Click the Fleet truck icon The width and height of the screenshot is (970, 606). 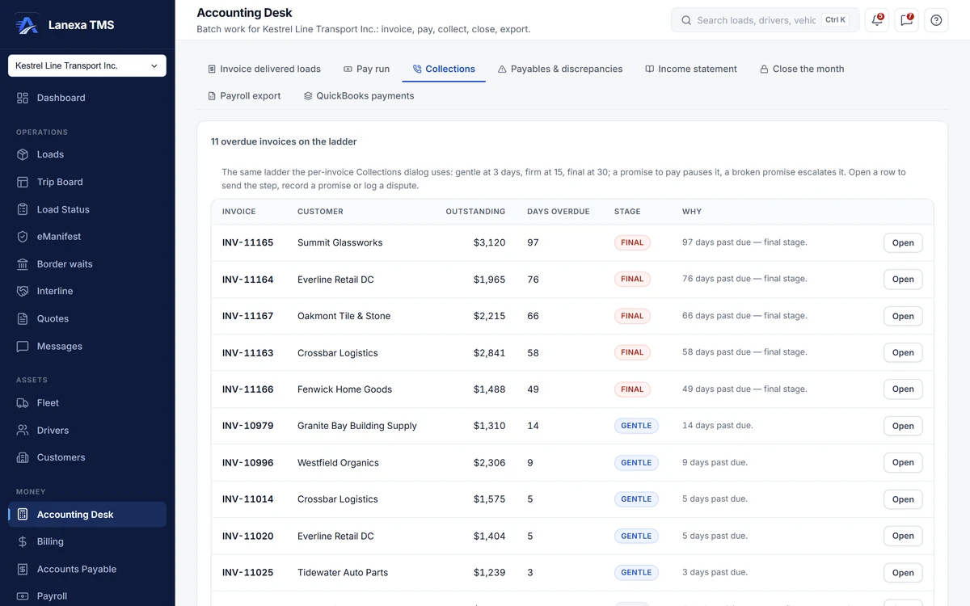23,402
